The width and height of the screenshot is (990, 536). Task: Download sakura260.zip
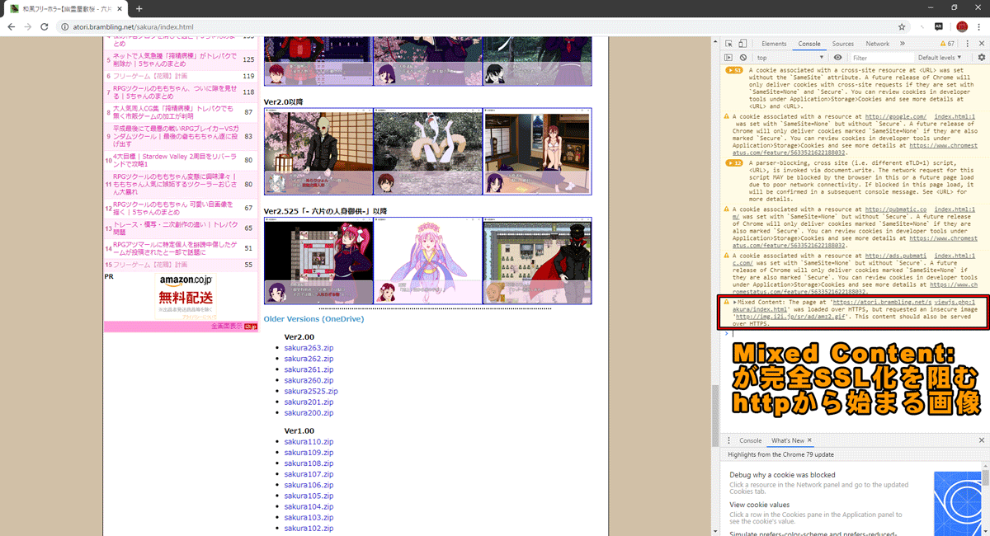coord(309,380)
